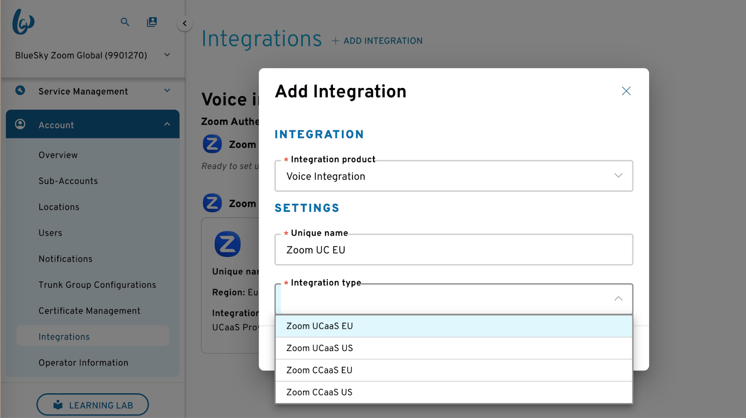Collapse the Account section chevron
This screenshot has height=418, width=746.
167,124
